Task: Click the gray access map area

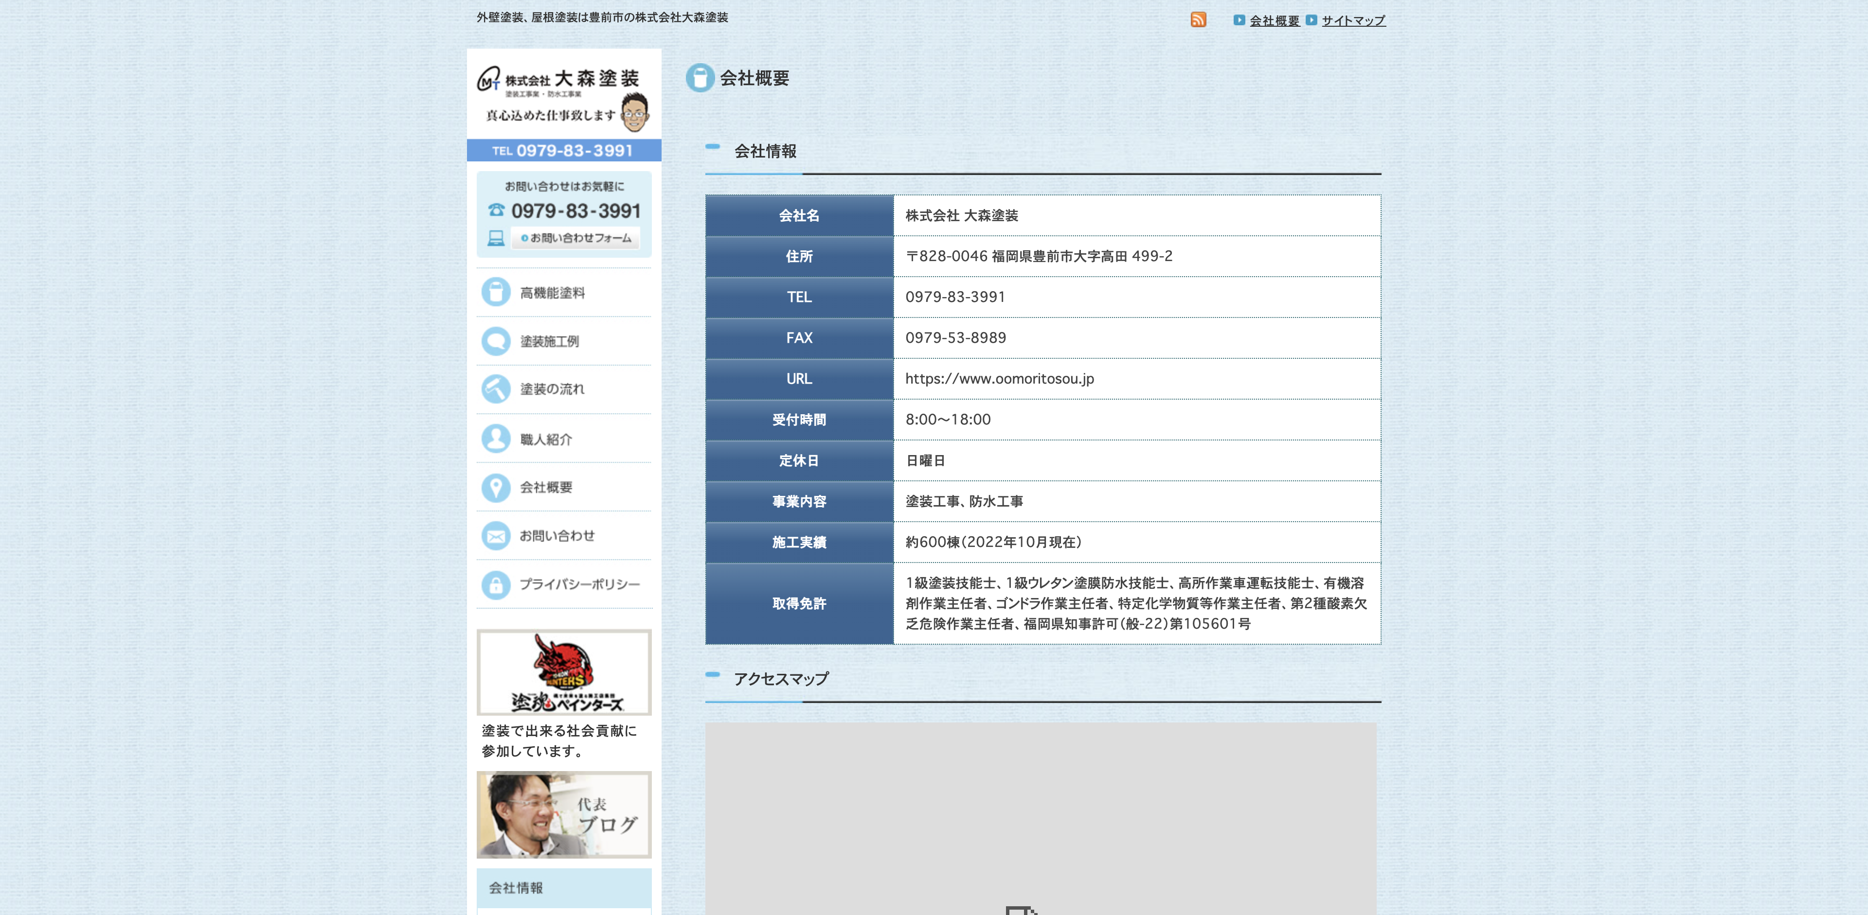Action: [x=1041, y=819]
